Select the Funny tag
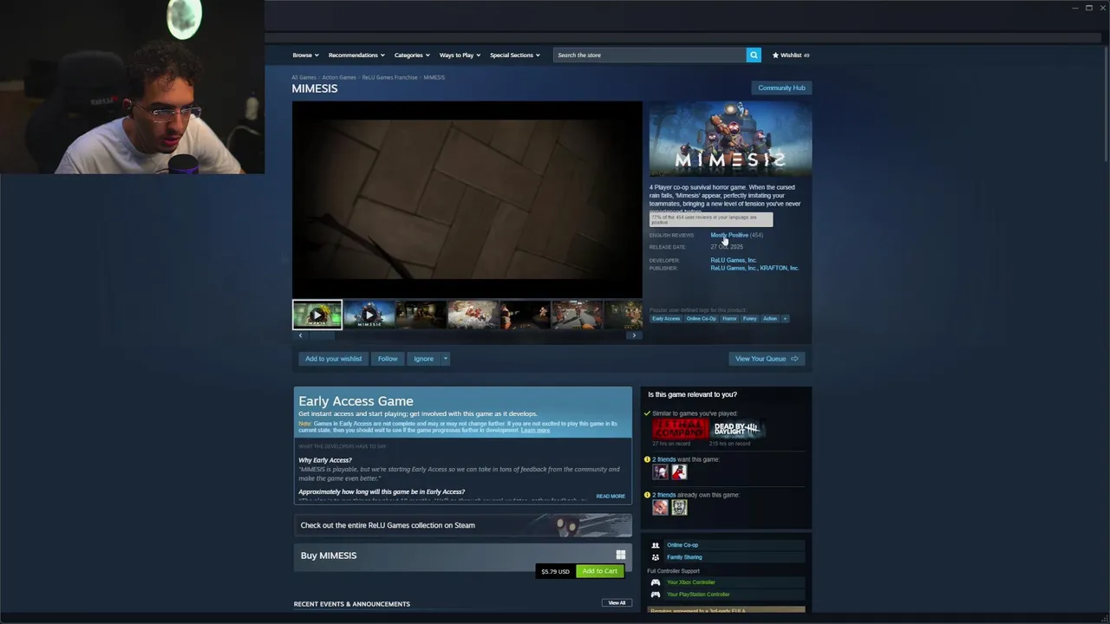Viewport: 1110px width, 624px height. coord(749,319)
